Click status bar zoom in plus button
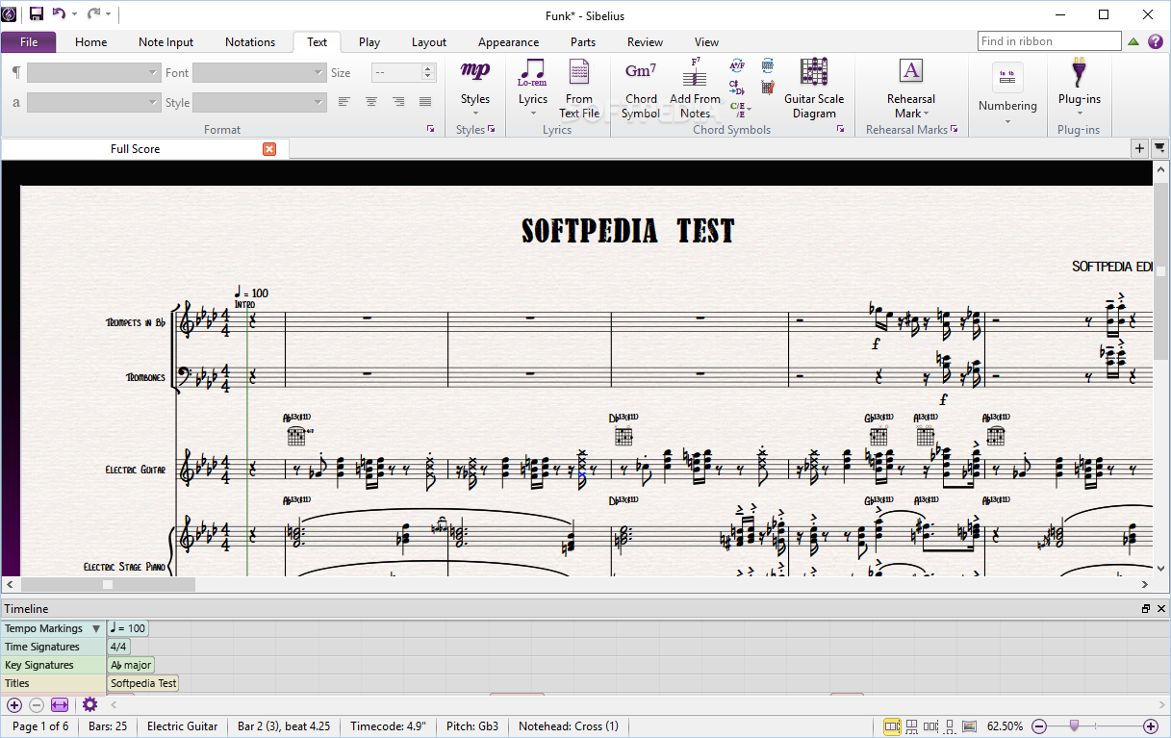This screenshot has height=738, width=1171. click(x=1150, y=726)
